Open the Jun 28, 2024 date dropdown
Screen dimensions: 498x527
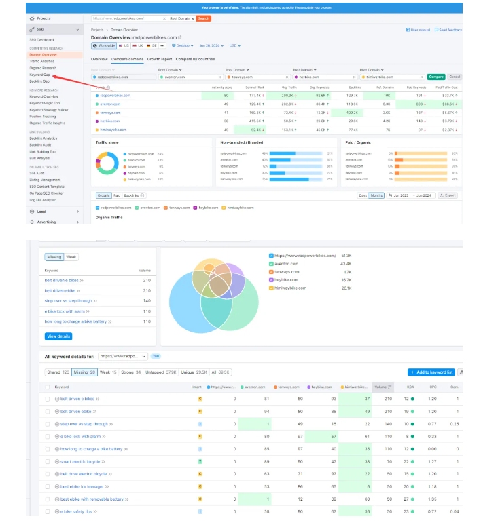(211, 45)
